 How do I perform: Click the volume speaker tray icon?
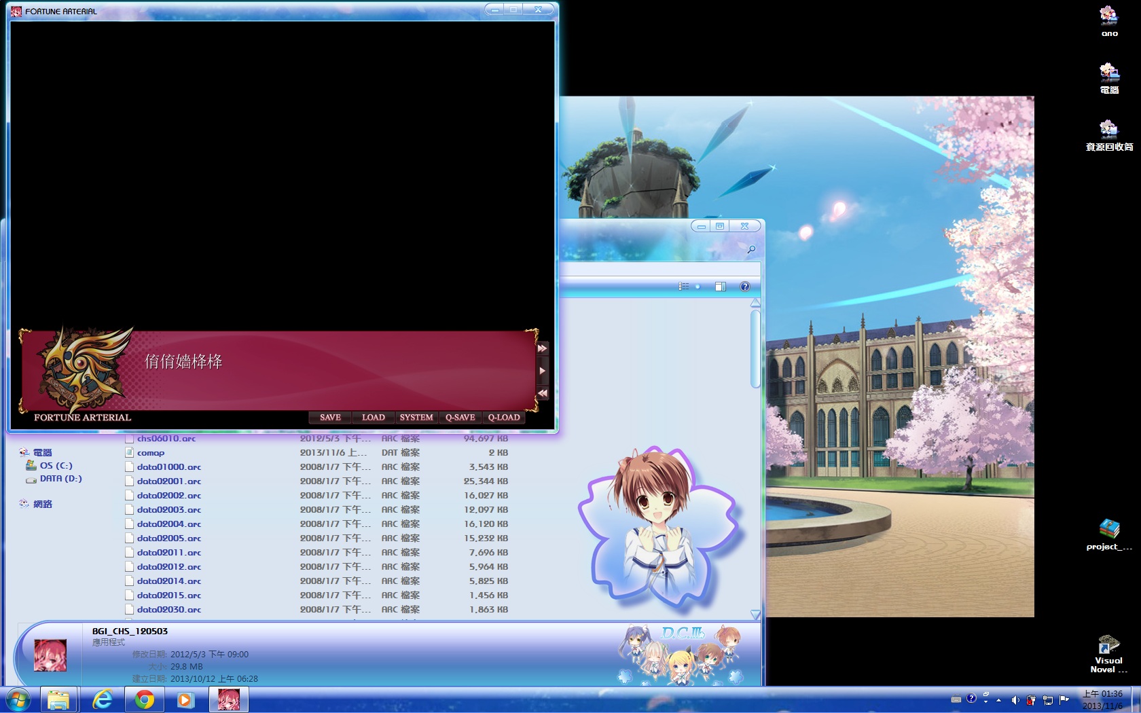point(1015,700)
